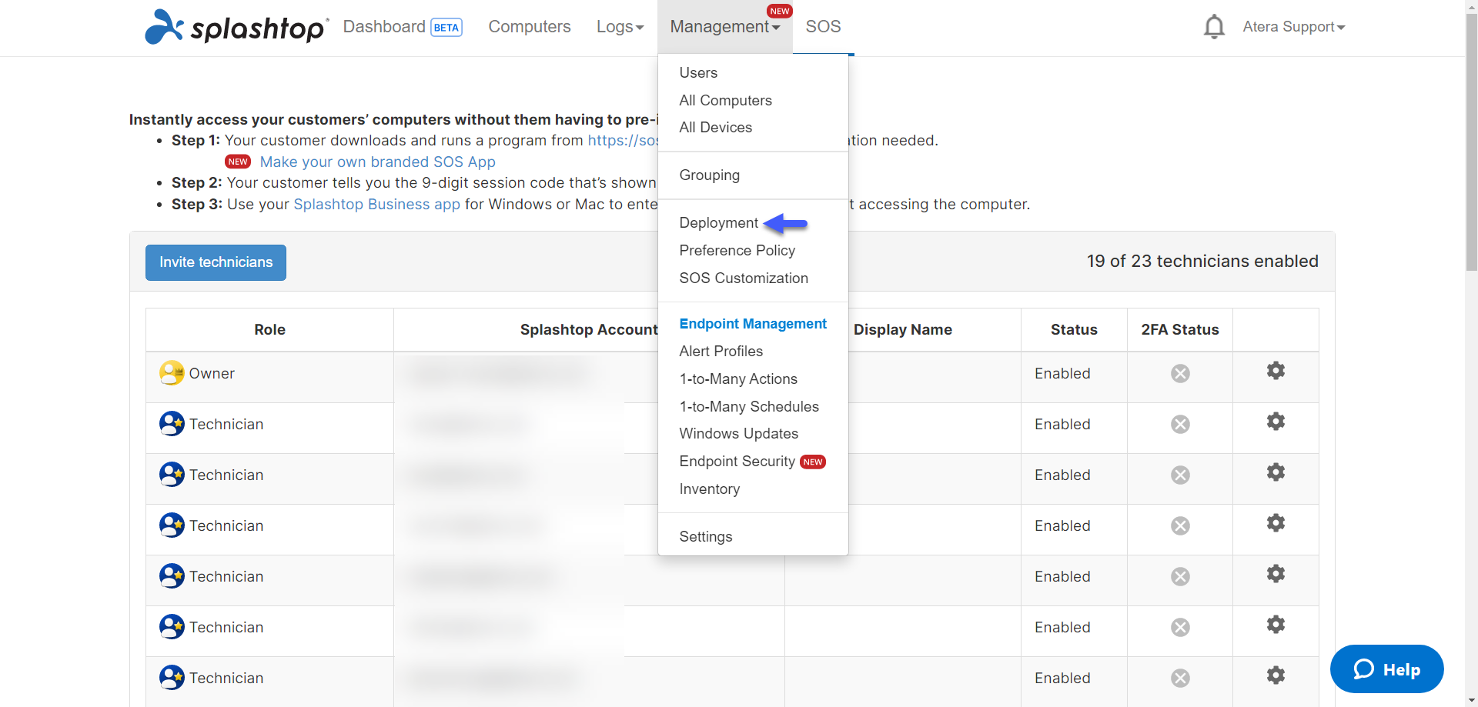Select All Computers menu item

pyautogui.click(x=725, y=101)
